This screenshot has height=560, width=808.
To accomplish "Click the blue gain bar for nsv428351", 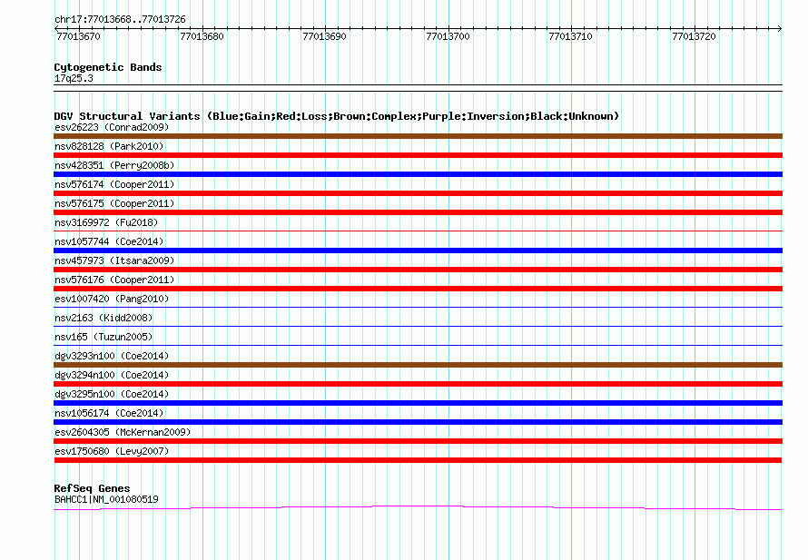I will (x=418, y=174).
